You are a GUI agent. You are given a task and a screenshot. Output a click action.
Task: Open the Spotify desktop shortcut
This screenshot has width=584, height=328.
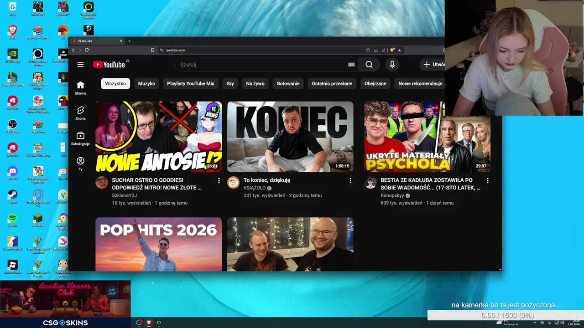[12, 220]
